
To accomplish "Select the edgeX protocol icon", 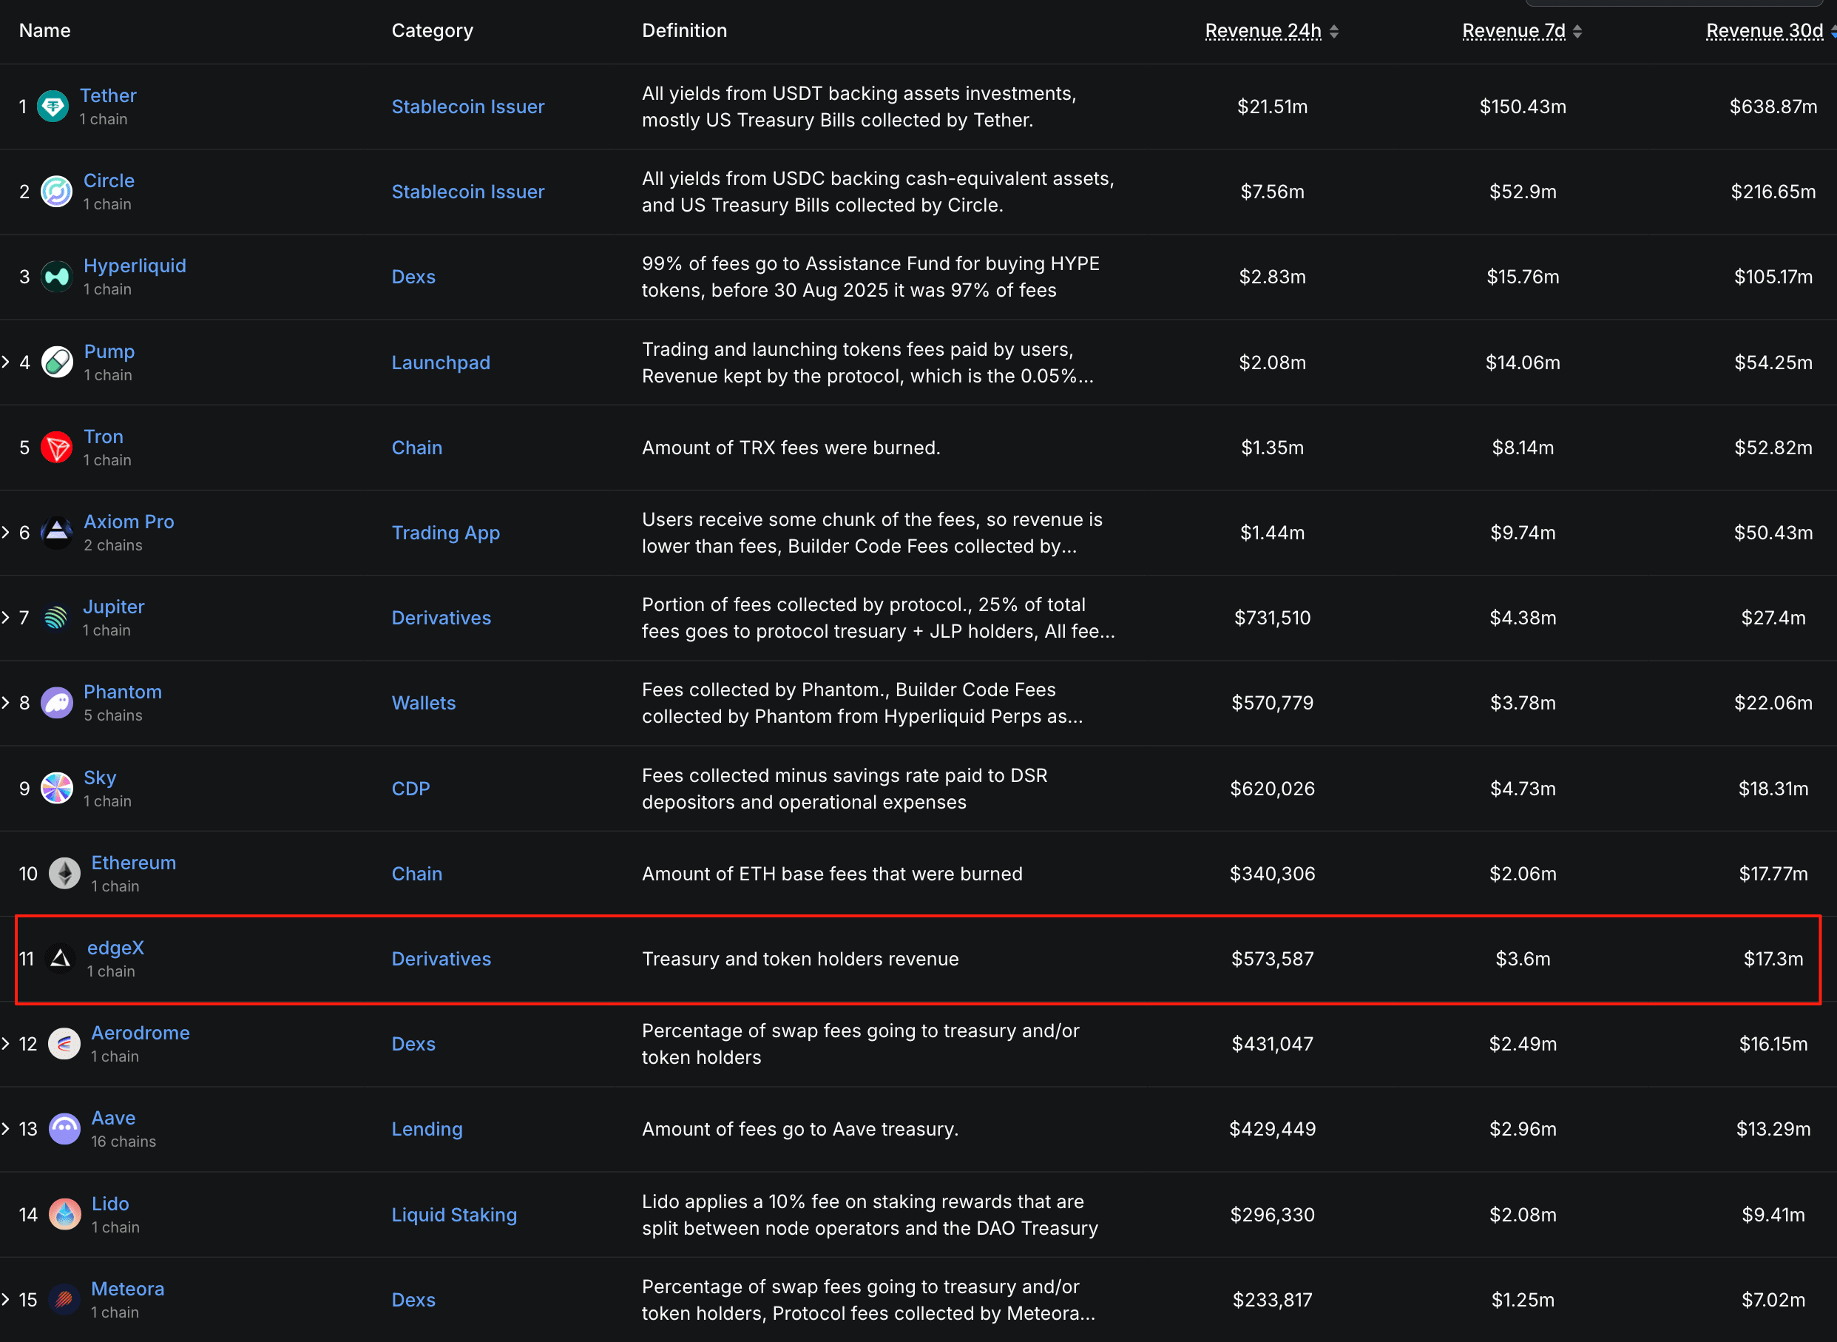I will [59, 960].
